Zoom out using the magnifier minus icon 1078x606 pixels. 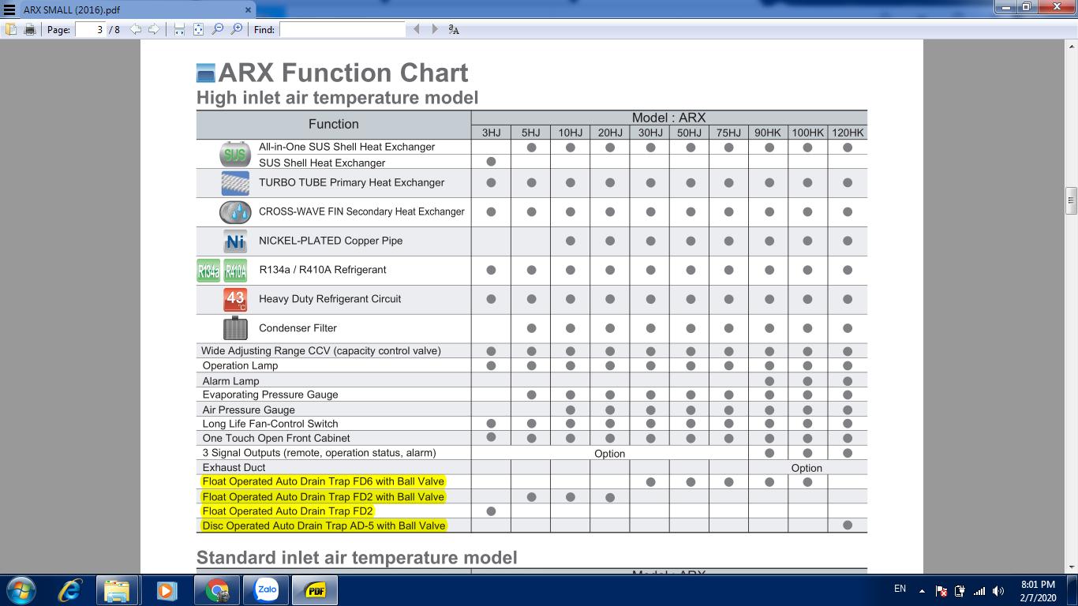pos(218,29)
